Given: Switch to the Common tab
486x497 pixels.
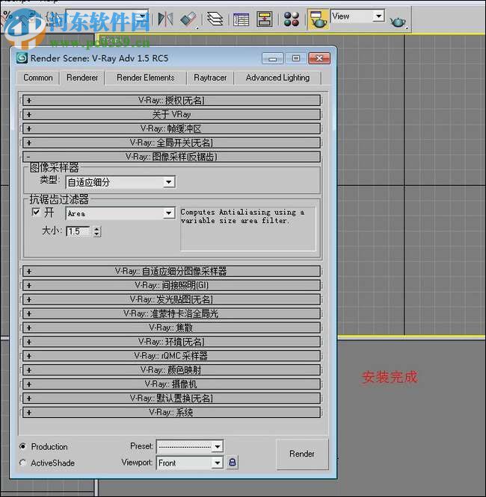Looking at the screenshot, I should (38, 78).
